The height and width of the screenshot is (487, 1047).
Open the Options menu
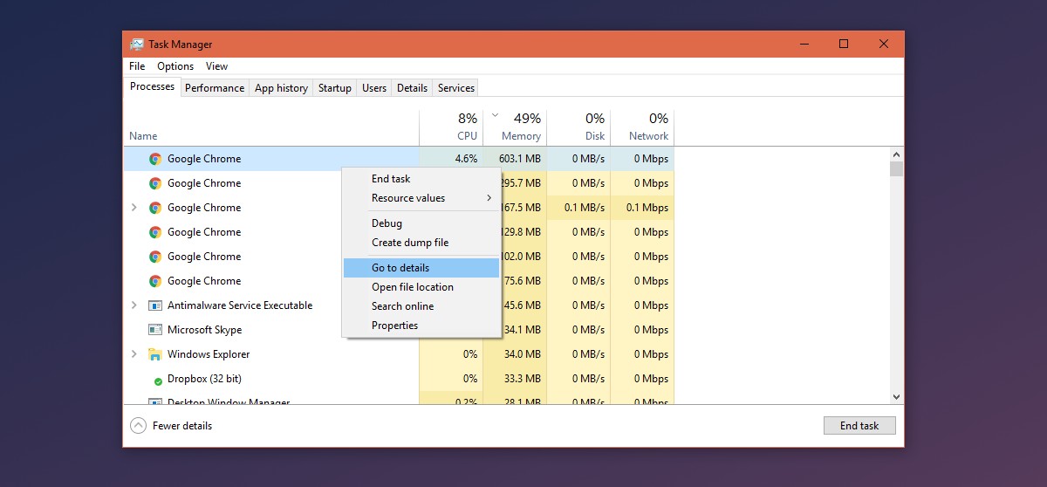(175, 66)
